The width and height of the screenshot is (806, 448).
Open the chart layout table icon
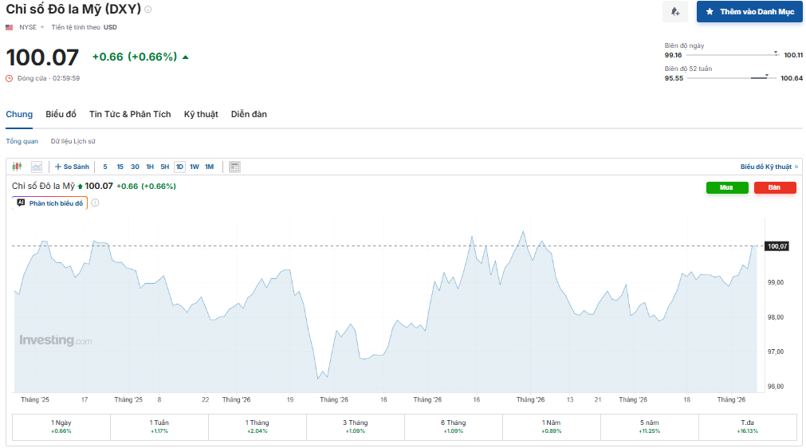tap(234, 167)
